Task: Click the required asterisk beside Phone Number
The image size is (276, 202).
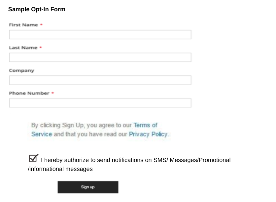Action: coord(53,93)
